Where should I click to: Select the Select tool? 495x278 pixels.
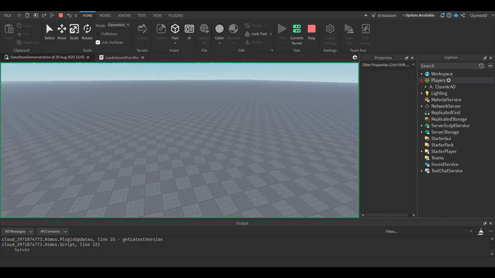[49, 32]
